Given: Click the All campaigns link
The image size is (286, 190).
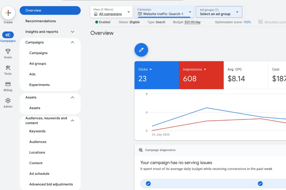Looking at the screenshot, I should click(x=110, y=14).
